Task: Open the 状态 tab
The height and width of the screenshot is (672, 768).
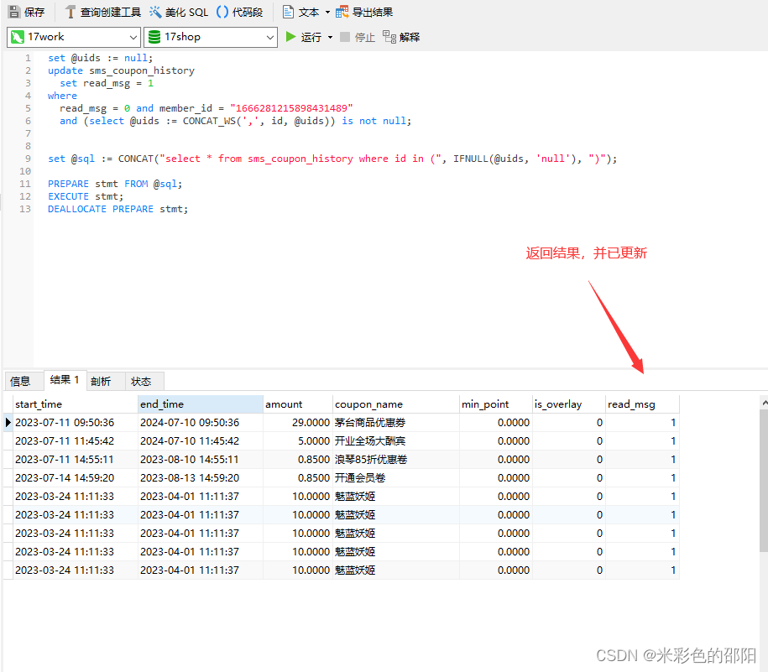Action: click(x=142, y=381)
